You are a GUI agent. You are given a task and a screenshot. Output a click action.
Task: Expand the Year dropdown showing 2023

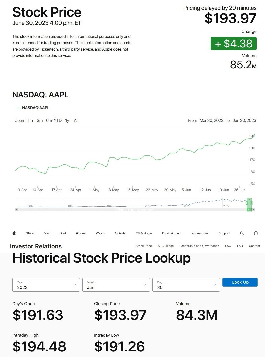point(46,285)
